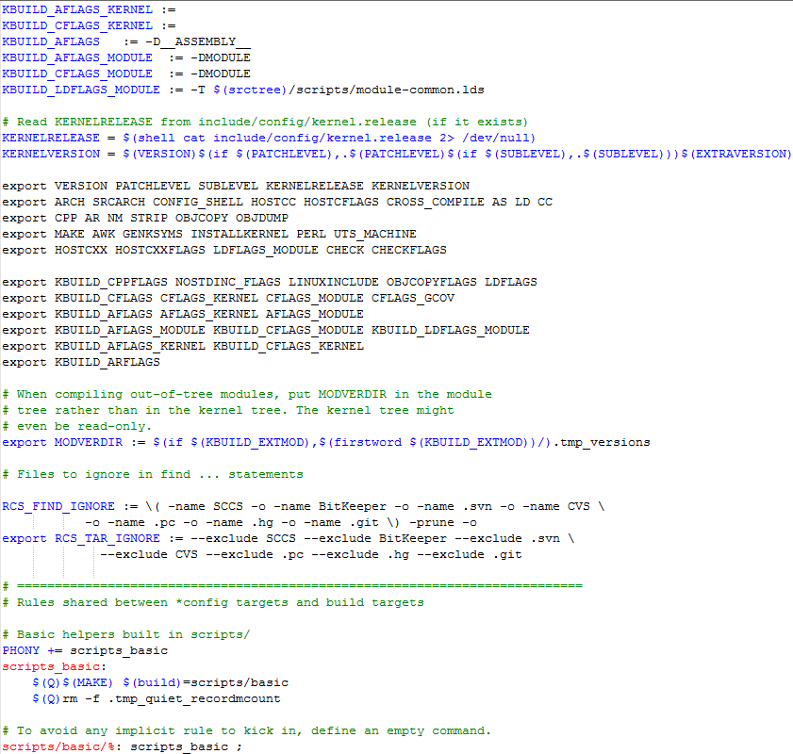Click the '-prune -o' text
This screenshot has width=793, height=754.
(443, 522)
